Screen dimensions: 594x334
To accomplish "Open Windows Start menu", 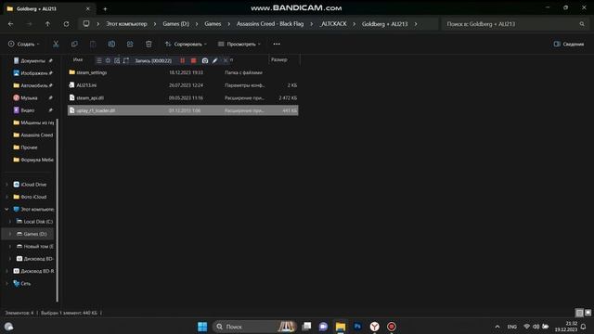I will 202,327.
